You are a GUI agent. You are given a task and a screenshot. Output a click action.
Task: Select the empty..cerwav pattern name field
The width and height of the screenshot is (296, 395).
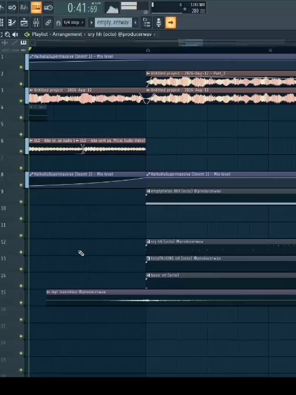pos(113,23)
